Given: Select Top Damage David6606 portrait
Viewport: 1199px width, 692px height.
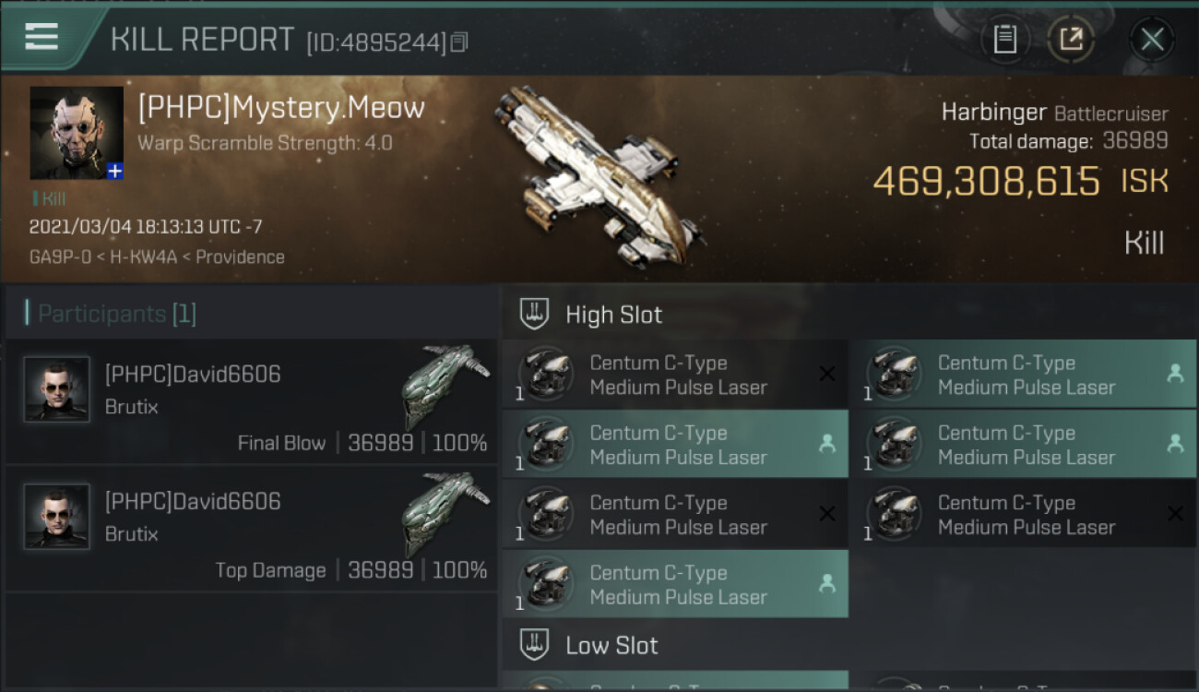Looking at the screenshot, I should point(57,517).
